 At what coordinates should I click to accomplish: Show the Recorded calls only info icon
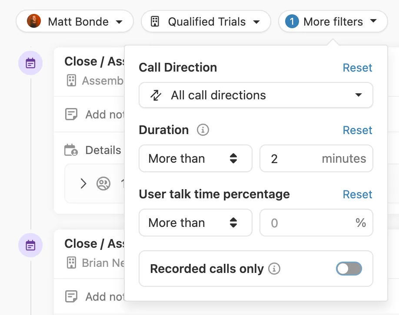[274, 269]
